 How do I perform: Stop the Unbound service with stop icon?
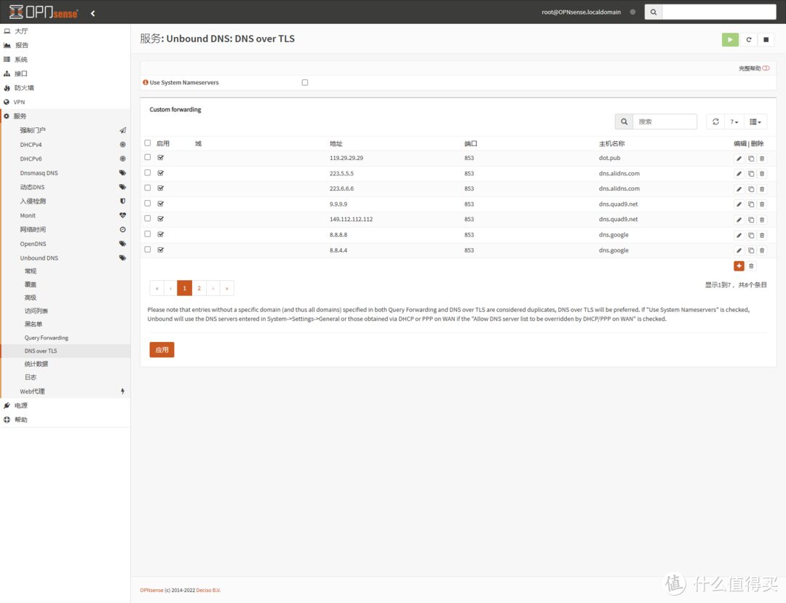[766, 39]
